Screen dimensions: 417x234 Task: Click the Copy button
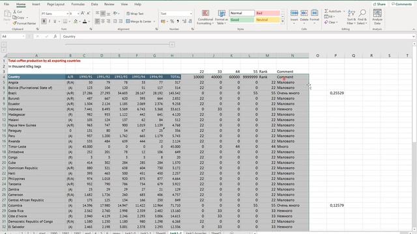(x=19, y=18)
